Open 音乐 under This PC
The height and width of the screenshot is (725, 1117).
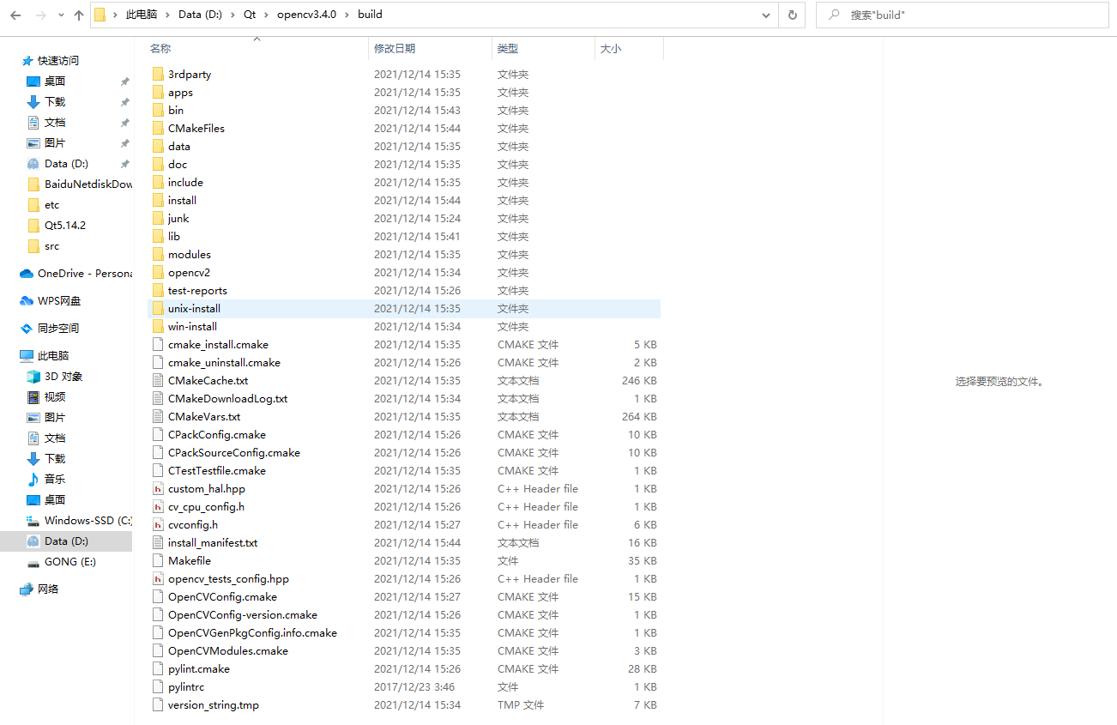[x=55, y=480]
